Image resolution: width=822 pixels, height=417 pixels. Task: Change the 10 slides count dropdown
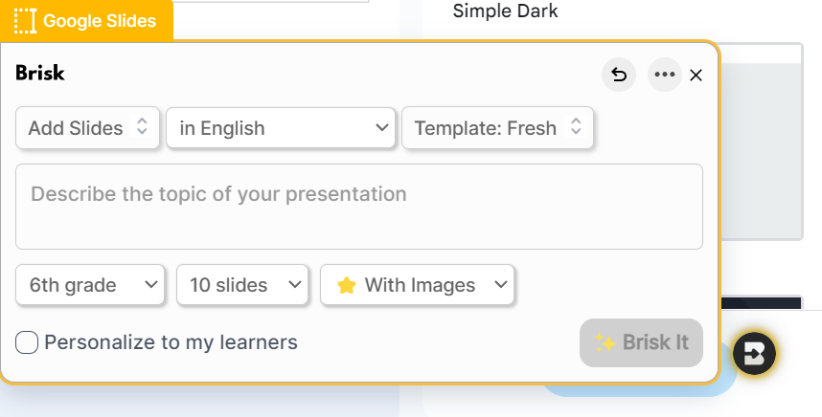coord(242,285)
